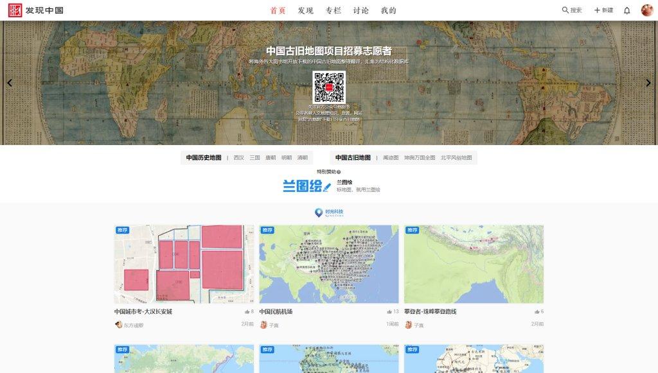Click title 中国民航机场

click(276, 311)
